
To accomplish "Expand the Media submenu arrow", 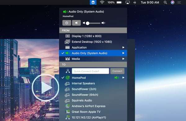I will coord(123,59).
